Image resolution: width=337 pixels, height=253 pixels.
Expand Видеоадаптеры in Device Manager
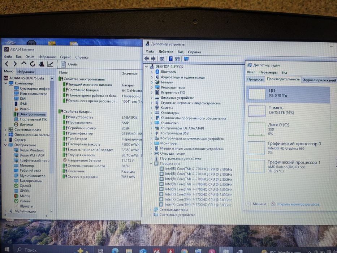(x=152, y=87)
